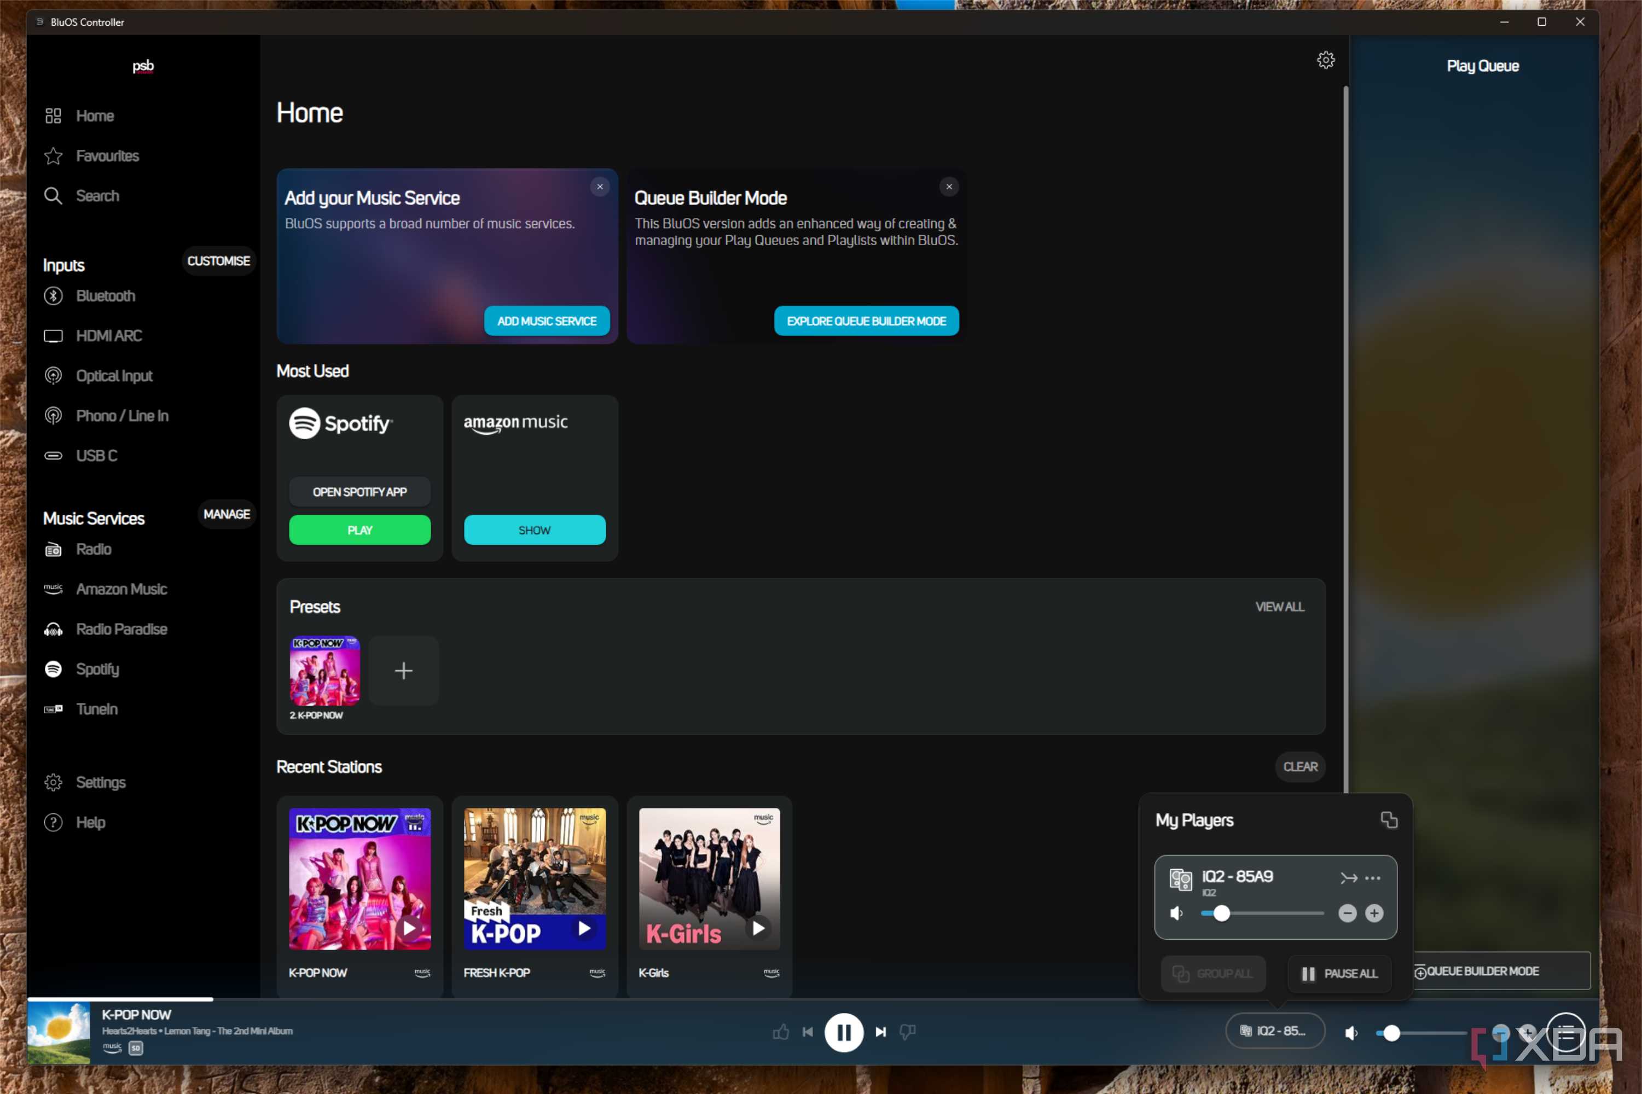Click the group icon beside My Players
Viewport: 1642px width, 1094px height.
coord(1389,820)
